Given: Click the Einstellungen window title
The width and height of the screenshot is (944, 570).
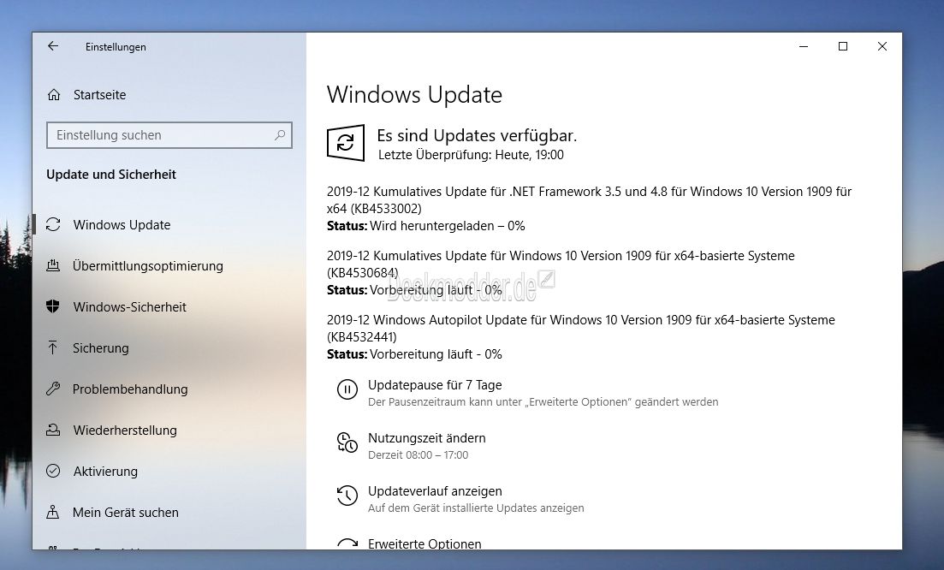Looking at the screenshot, I should coord(116,46).
